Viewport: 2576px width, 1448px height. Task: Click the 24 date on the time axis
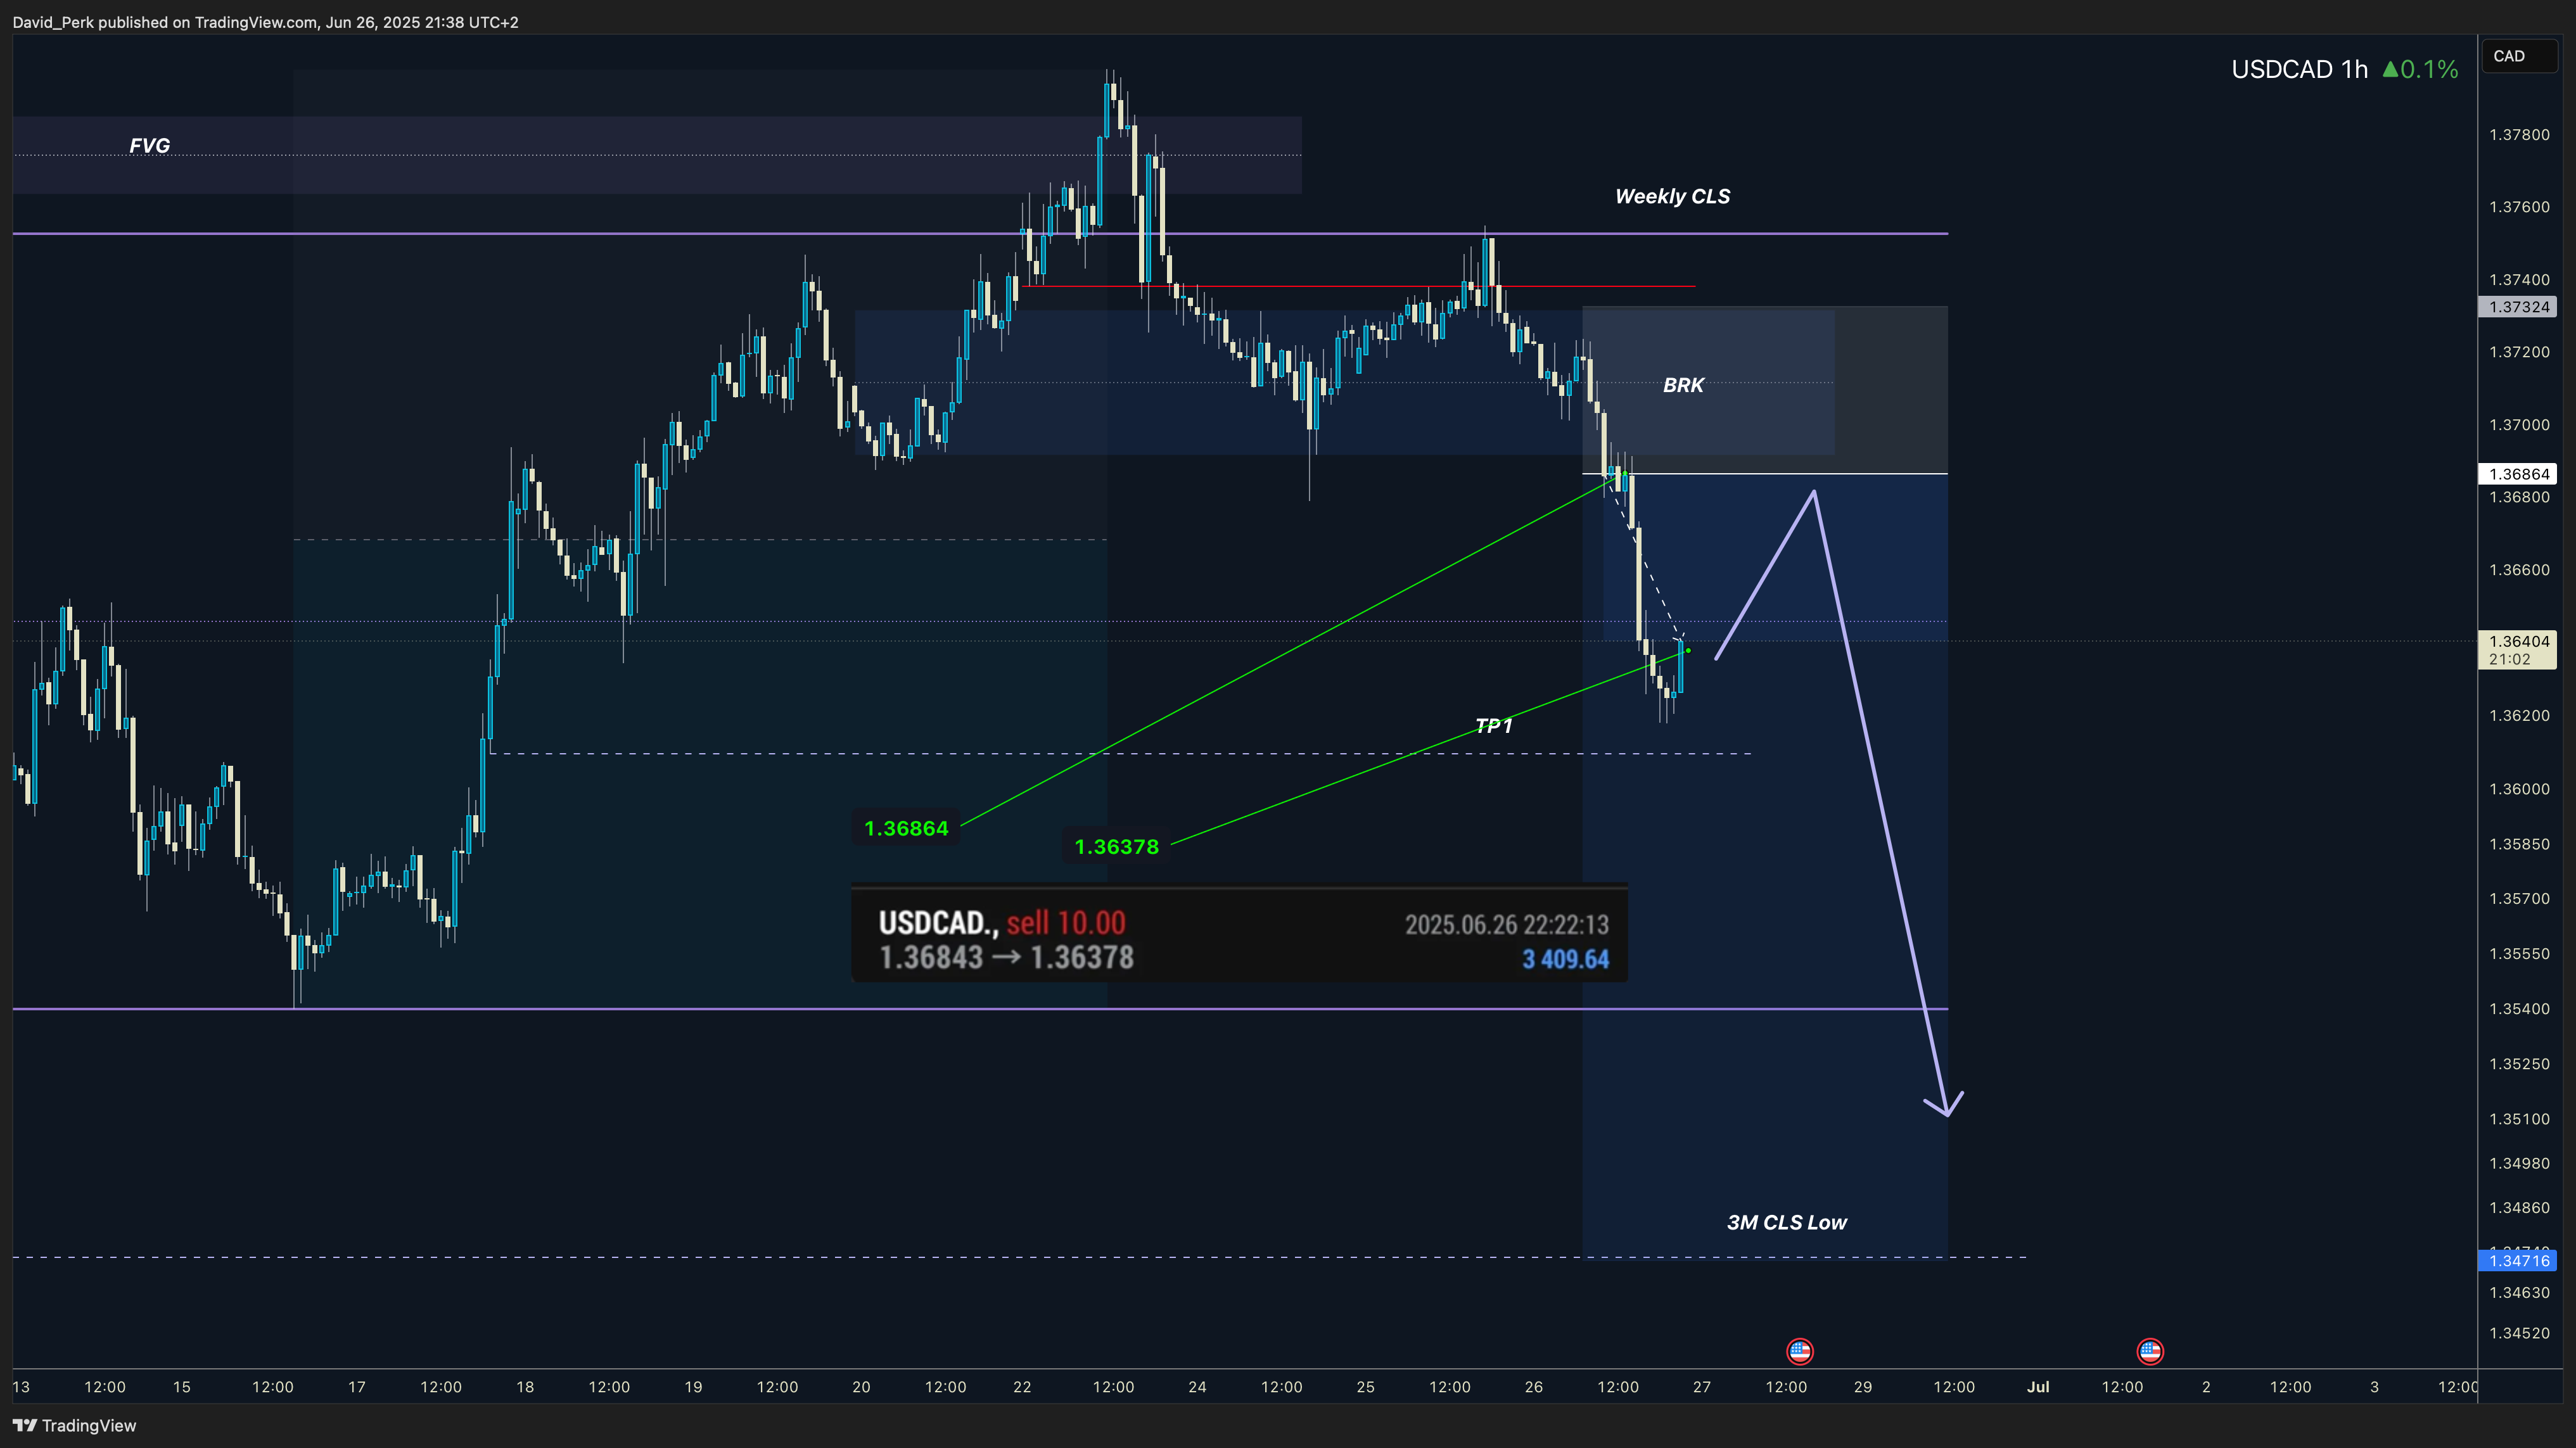pos(1197,1387)
